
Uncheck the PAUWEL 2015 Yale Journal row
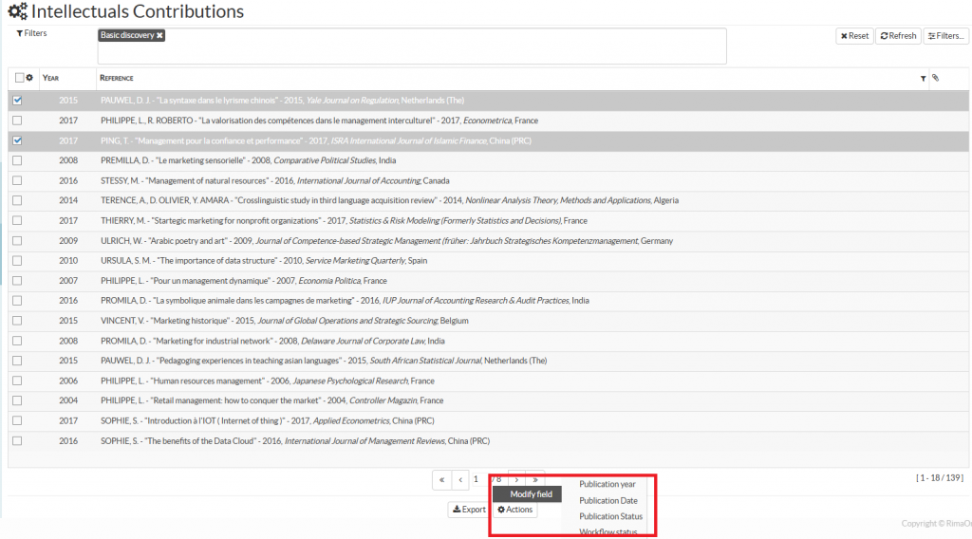[17, 100]
